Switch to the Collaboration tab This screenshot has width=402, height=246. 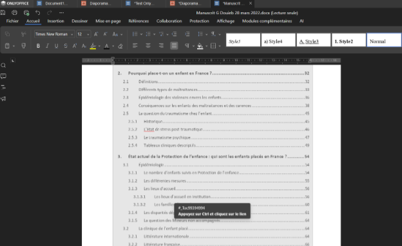coord(169,21)
